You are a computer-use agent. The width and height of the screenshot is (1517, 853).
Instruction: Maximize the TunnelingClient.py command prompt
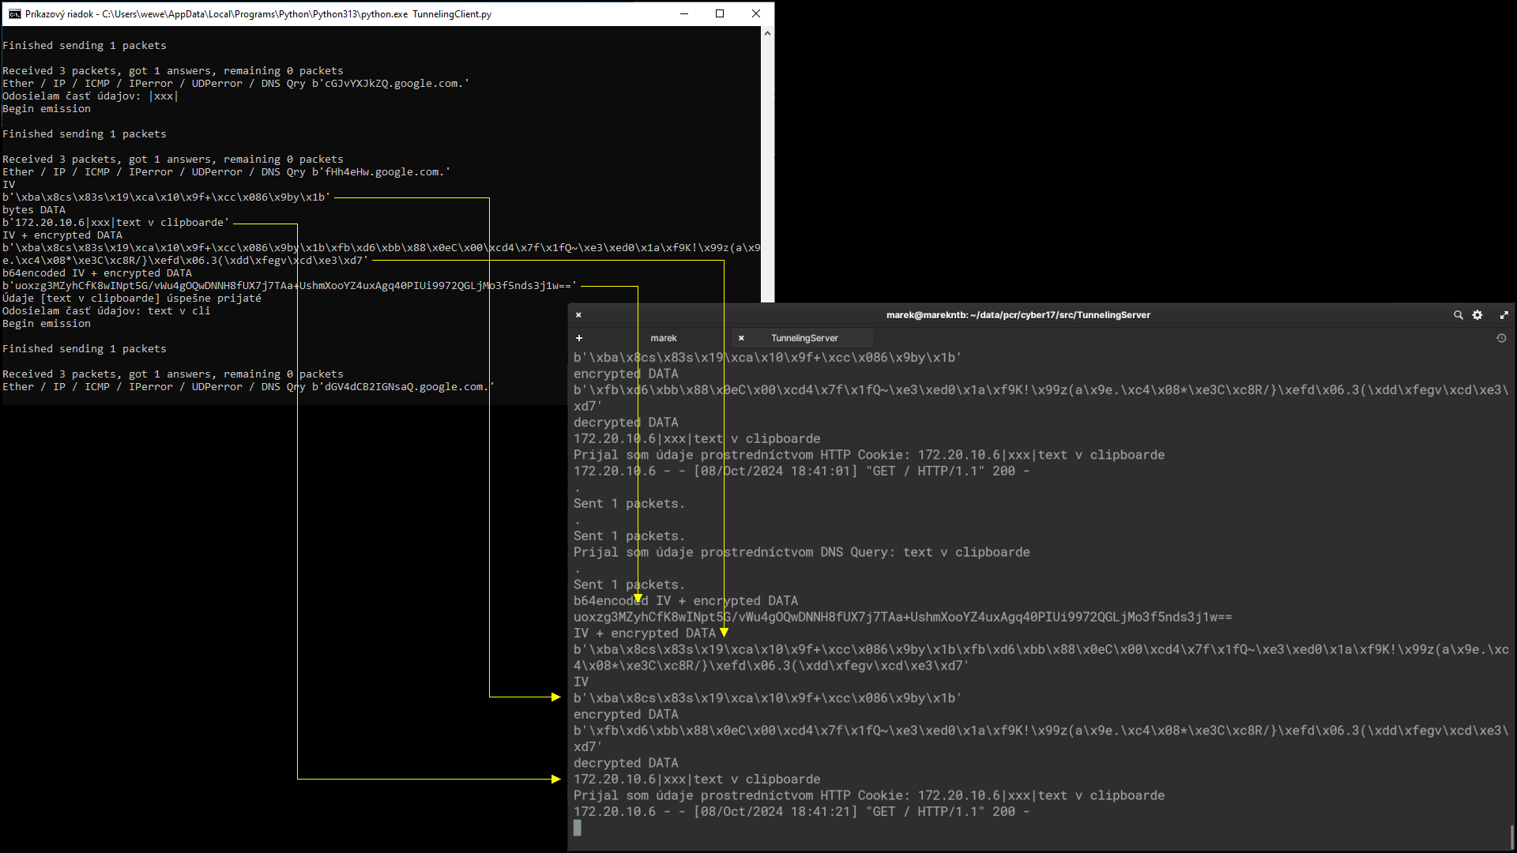point(720,13)
